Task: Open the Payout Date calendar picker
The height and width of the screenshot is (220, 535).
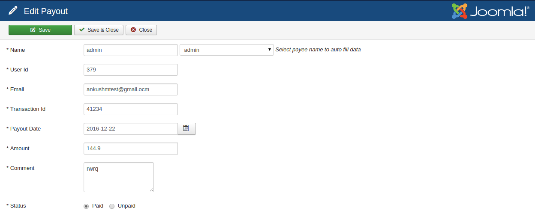Action: [186, 128]
